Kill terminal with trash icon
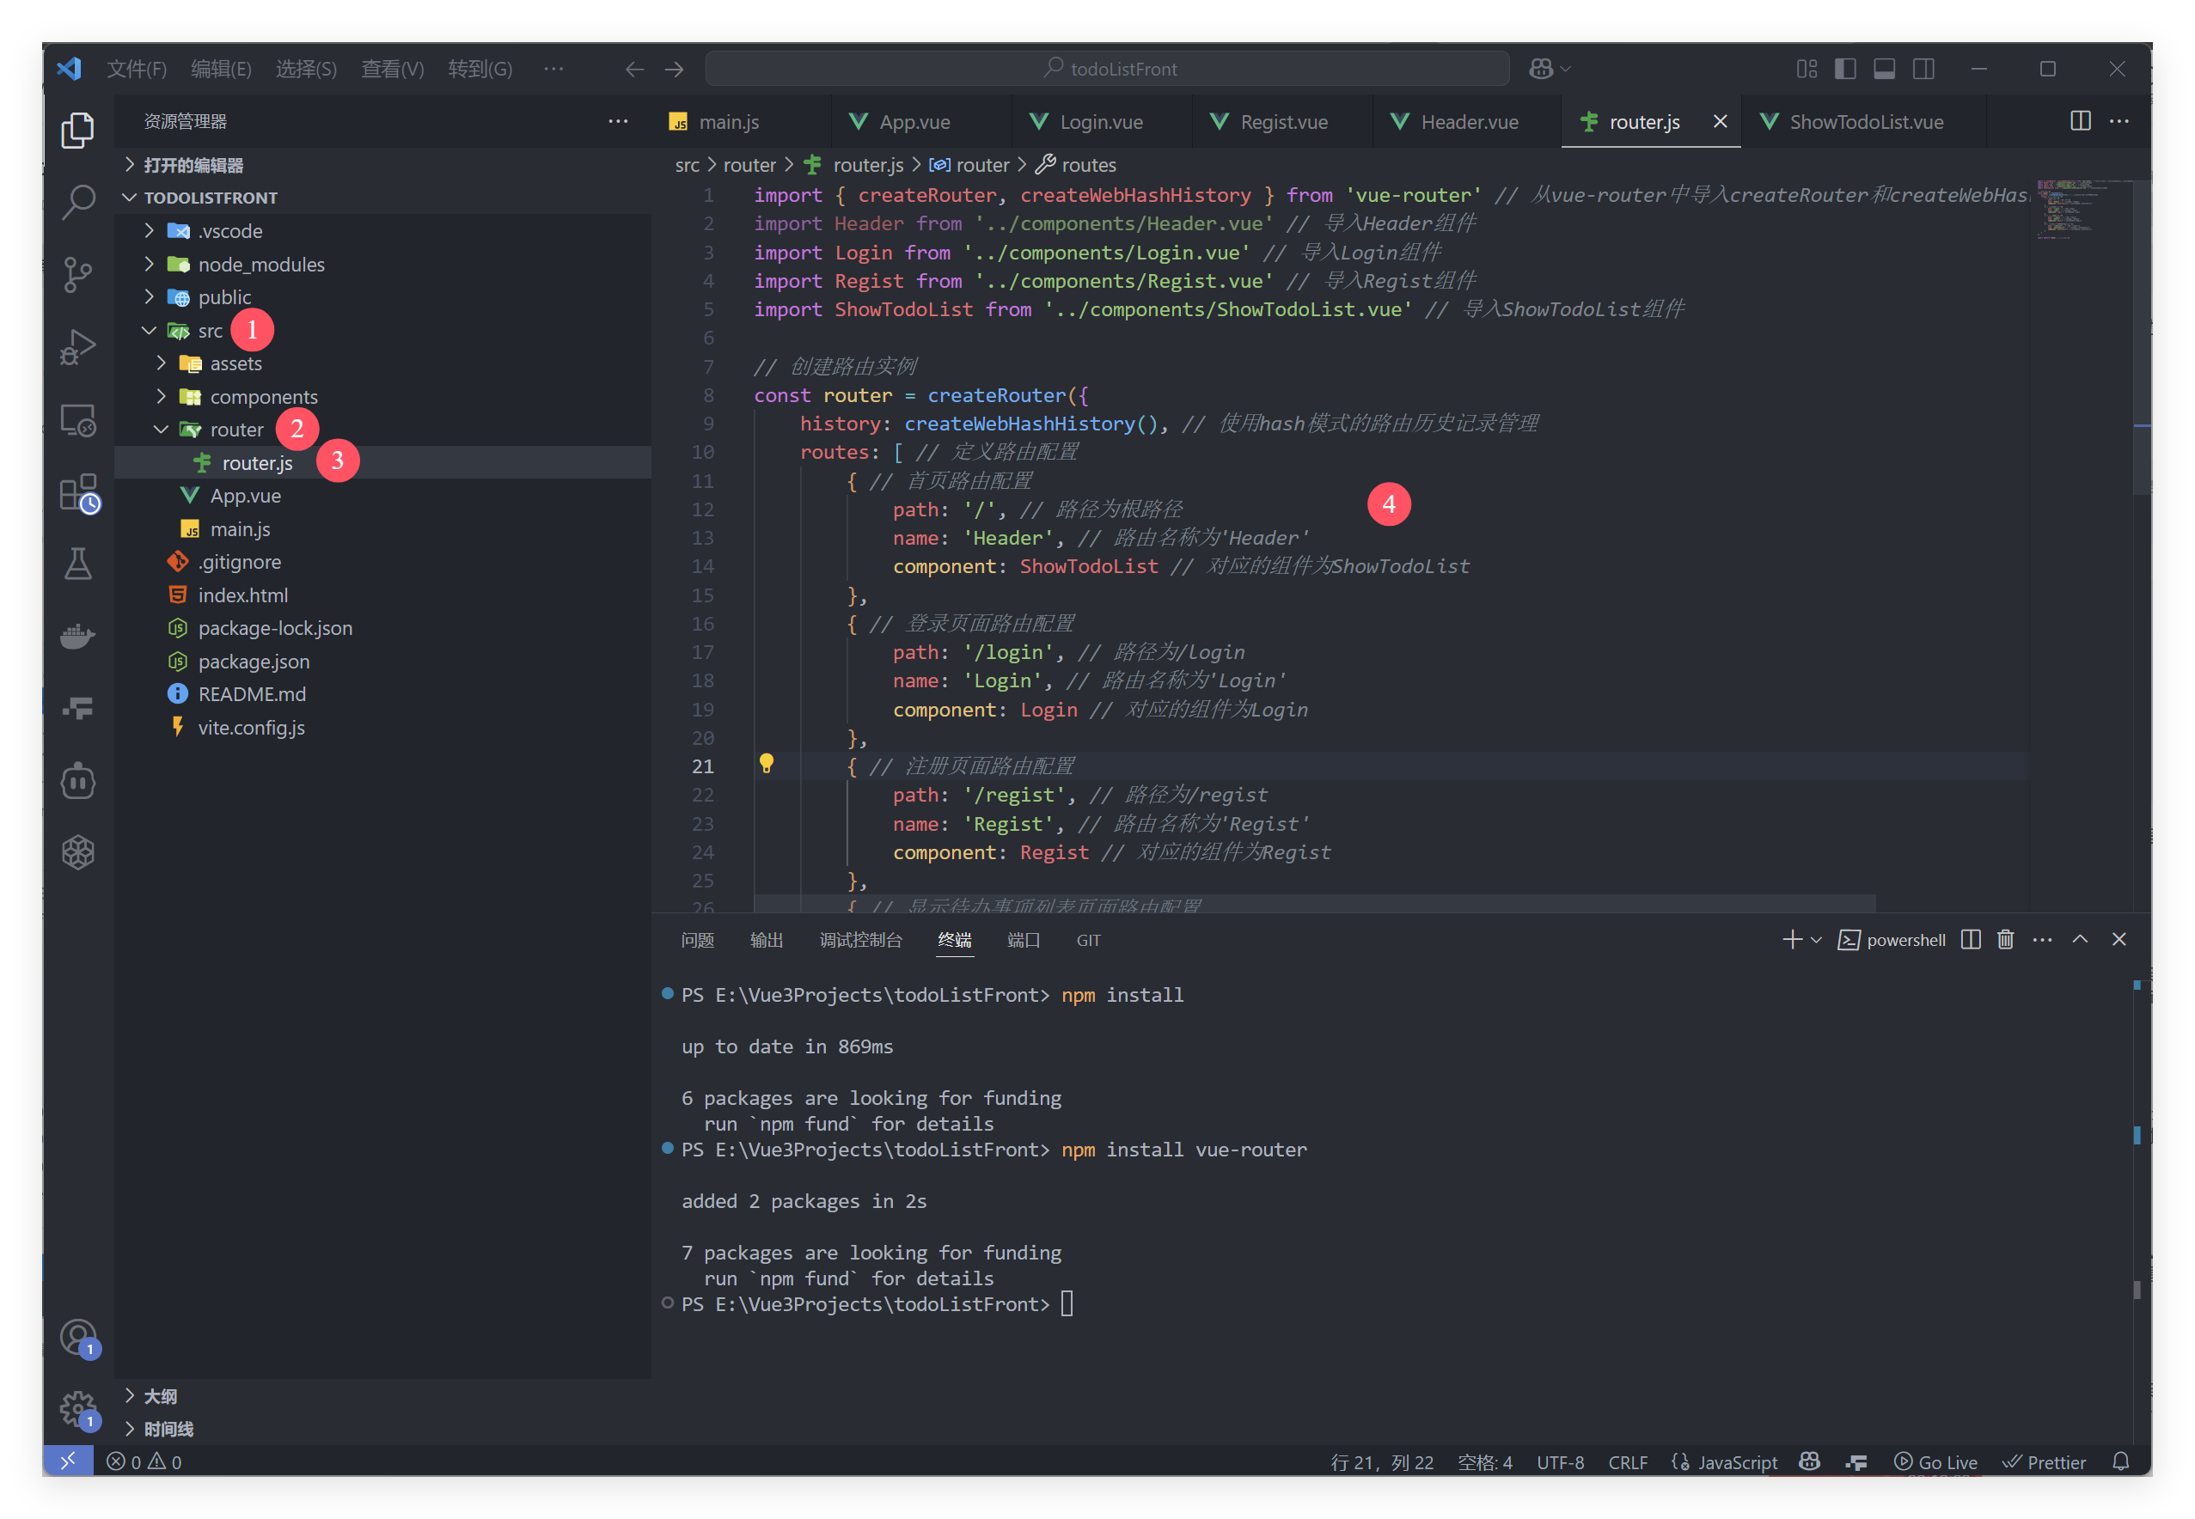Screen dimensions: 2195x1519 pos(2006,940)
